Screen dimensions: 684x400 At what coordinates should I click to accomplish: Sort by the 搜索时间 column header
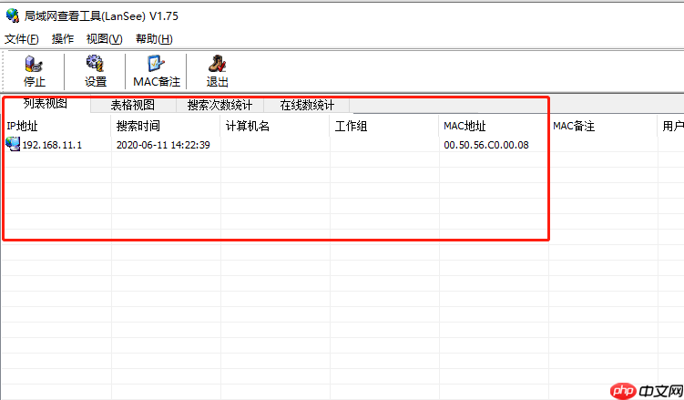point(166,126)
